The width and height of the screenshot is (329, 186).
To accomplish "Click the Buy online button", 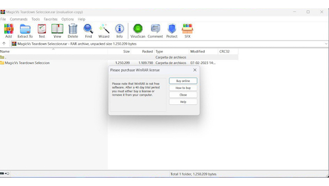I will pos(183,81).
